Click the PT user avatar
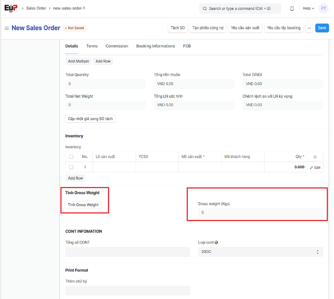 tap(323, 8)
